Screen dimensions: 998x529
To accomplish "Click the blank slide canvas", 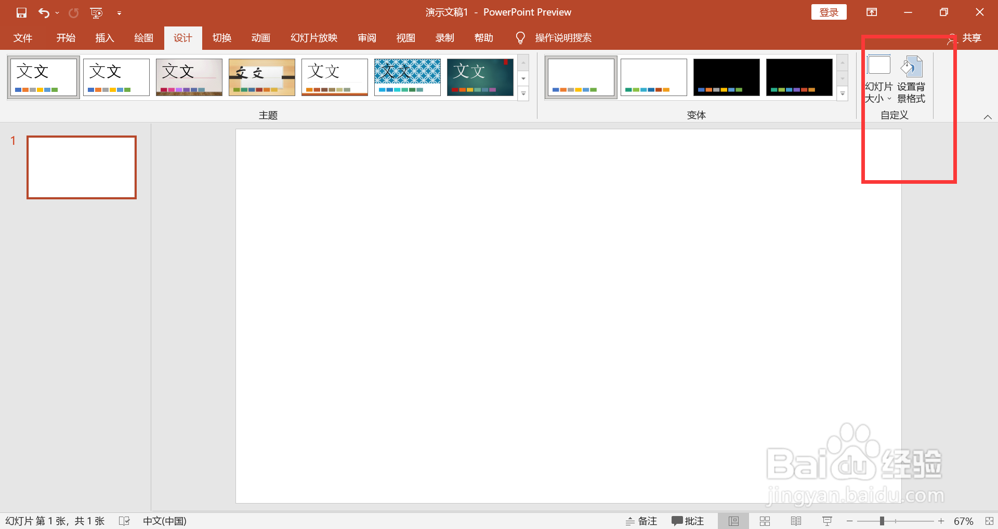I will pos(568,316).
